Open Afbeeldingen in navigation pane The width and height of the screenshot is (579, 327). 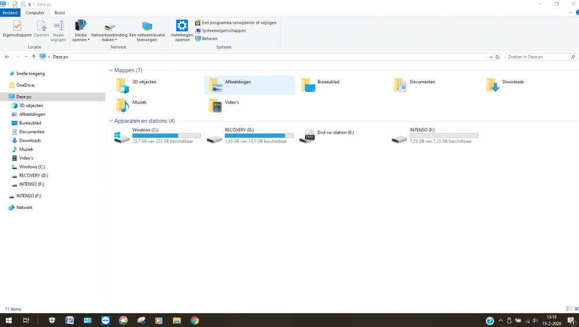point(32,115)
